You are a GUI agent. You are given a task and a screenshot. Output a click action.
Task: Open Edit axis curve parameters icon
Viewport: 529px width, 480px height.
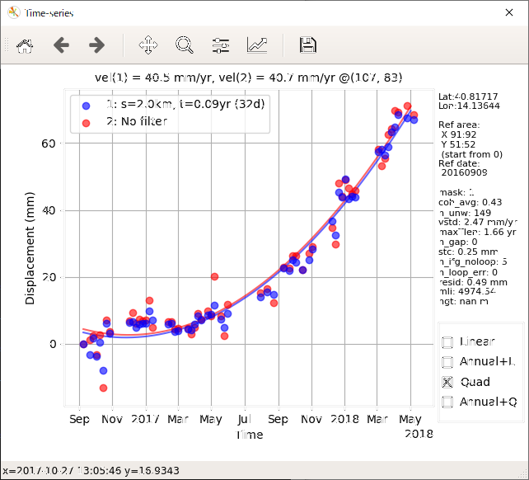[x=257, y=45]
